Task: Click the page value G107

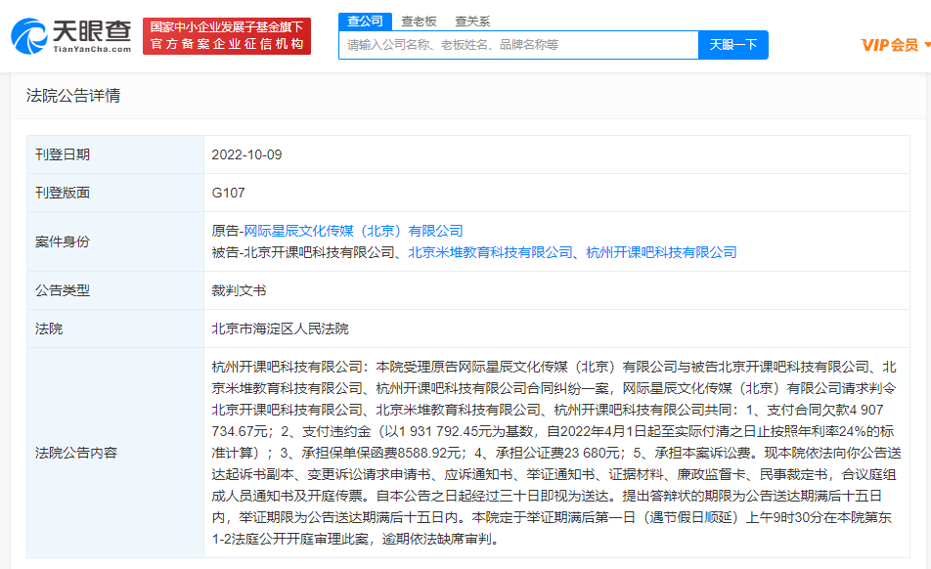Action: pos(229,193)
